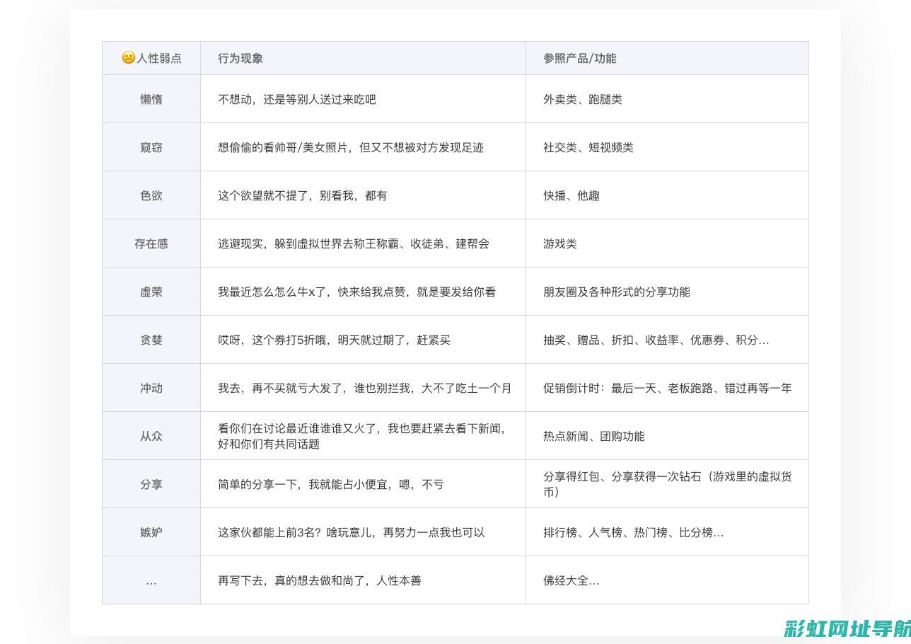Click the 窥窃 row label
Screen dimensions: 911x644
(x=151, y=147)
